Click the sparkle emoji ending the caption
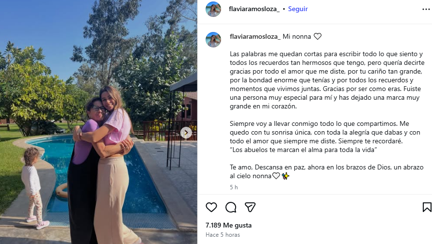This screenshot has height=244, width=432. click(286, 176)
